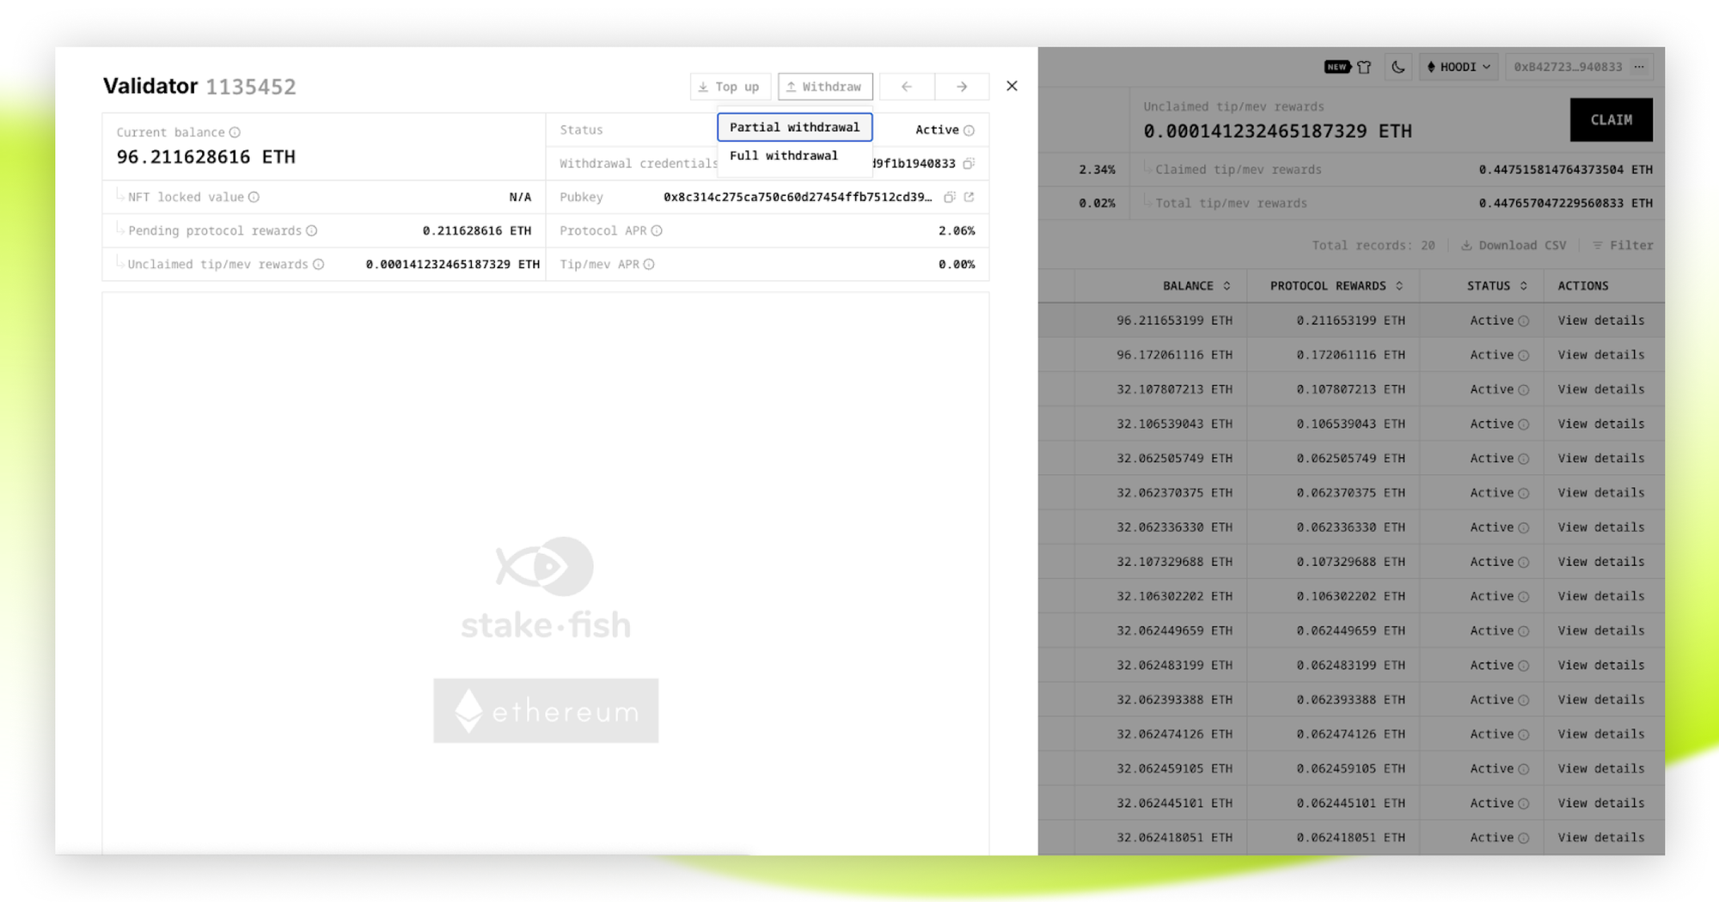
Task: Click Active info icon in 32.062418051 ETH row
Action: (x=1524, y=838)
